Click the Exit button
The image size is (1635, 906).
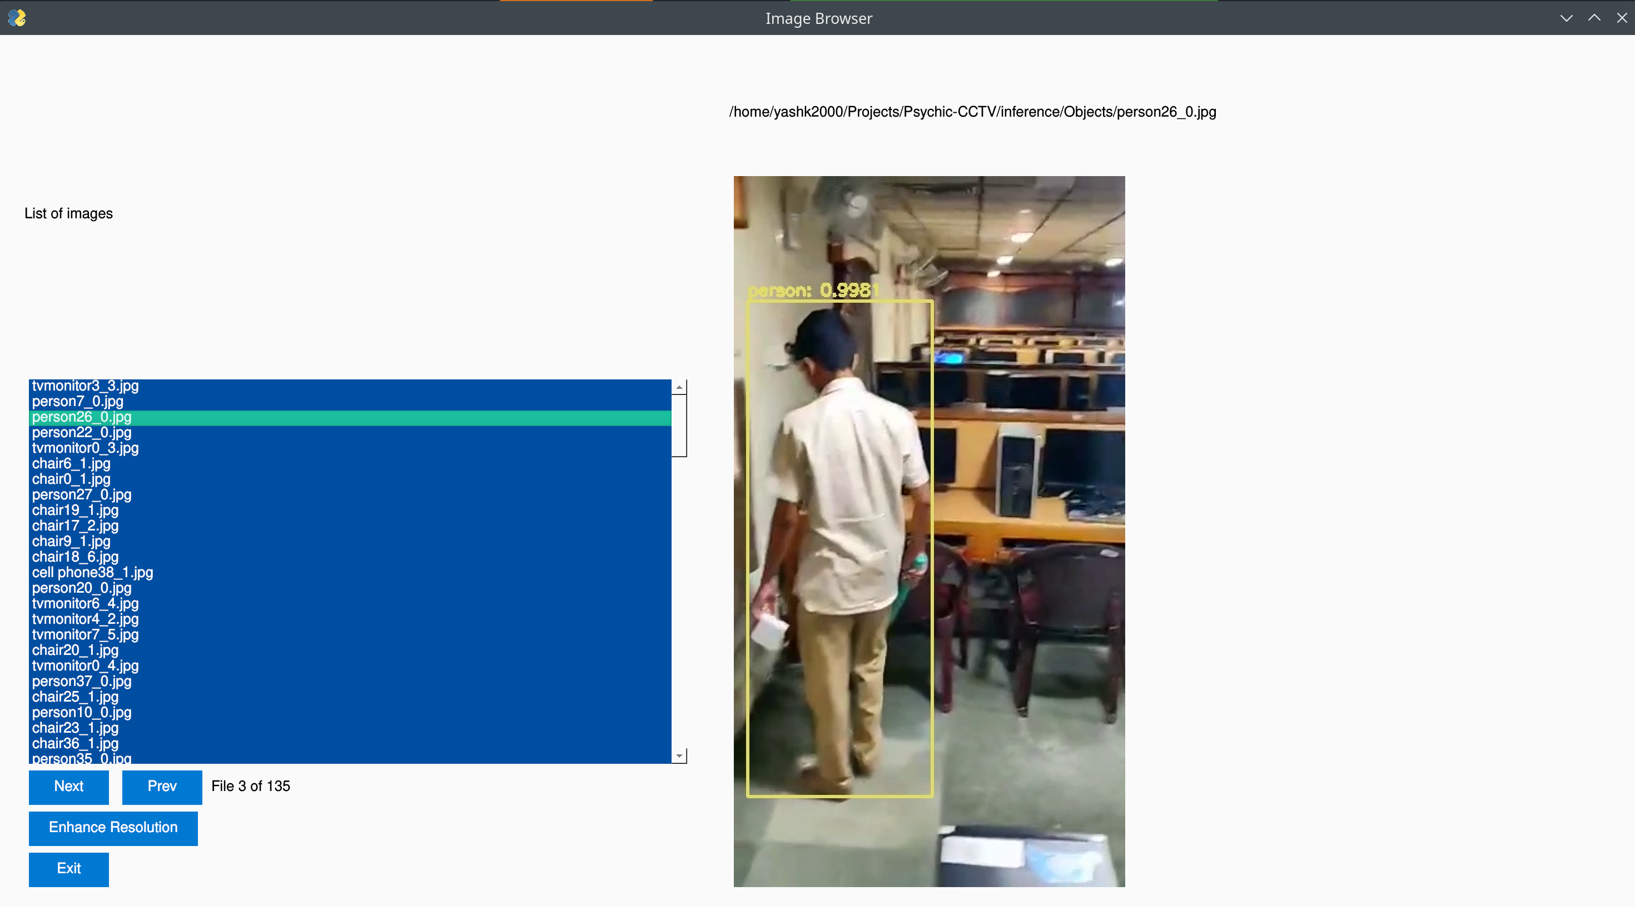point(68,869)
